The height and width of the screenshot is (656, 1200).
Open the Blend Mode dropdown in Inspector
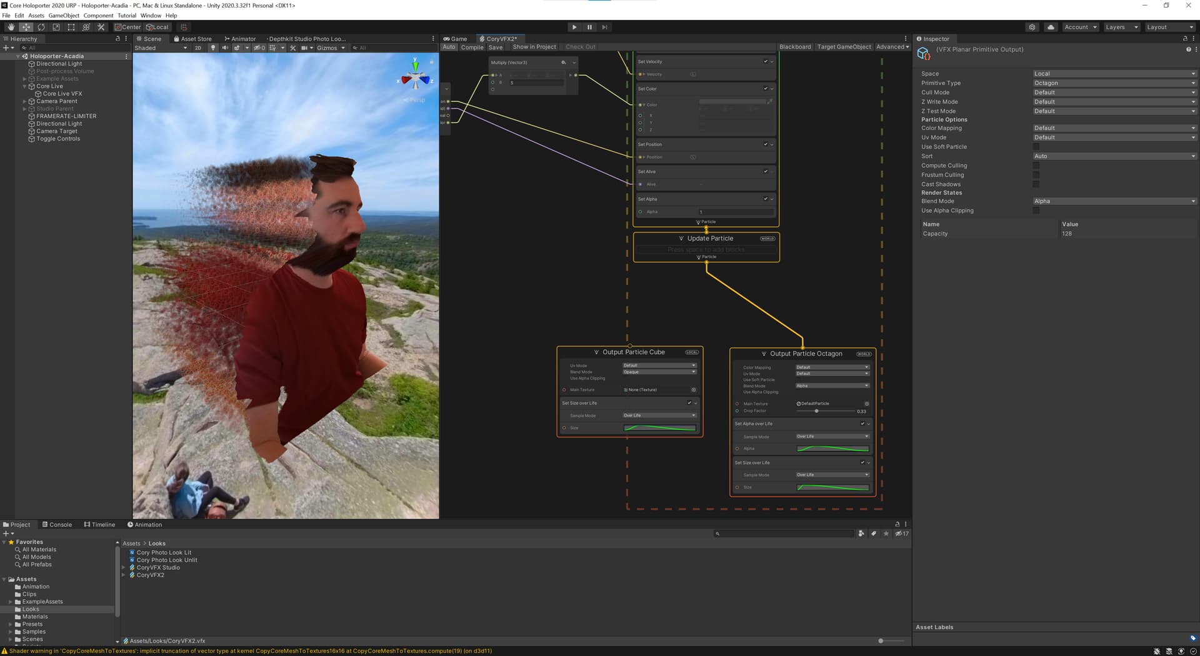pyautogui.click(x=1114, y=201)
